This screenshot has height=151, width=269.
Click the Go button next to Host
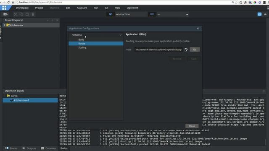click(x=195, y=49)
